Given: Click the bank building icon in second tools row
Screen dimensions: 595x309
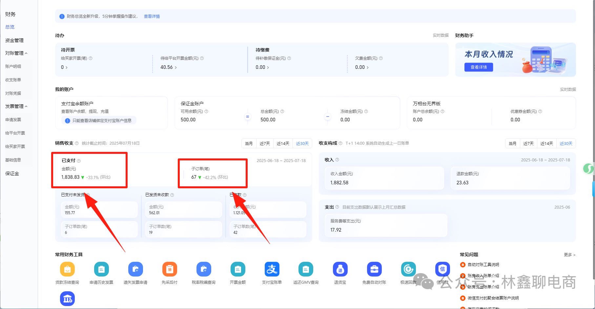Looking at the screenshot, I should 67,299.
